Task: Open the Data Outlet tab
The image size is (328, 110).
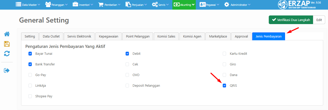Action: [51, 36]
